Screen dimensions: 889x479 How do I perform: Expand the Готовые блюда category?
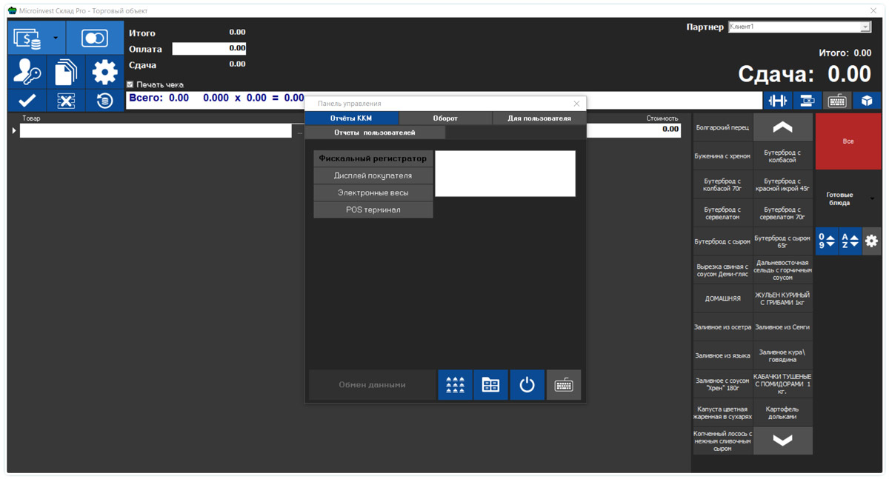[871, 198]
